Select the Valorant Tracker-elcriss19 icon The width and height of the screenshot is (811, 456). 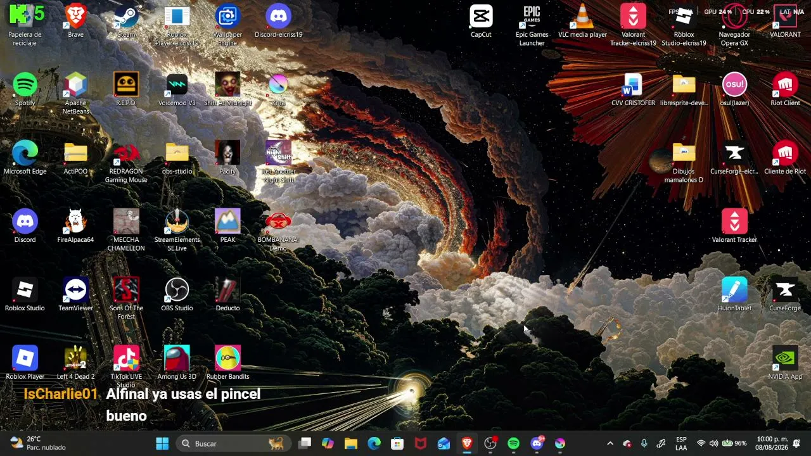coord(633,25)
